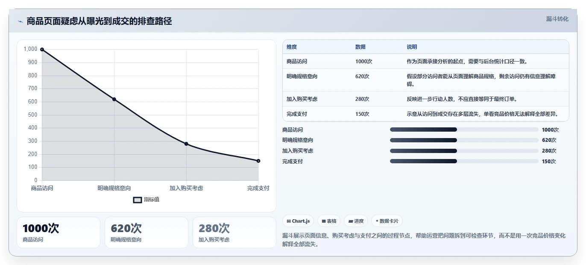Click the 1,000 y-axis tick label
This screenshot has height=265, width=586.
[30, 49]
